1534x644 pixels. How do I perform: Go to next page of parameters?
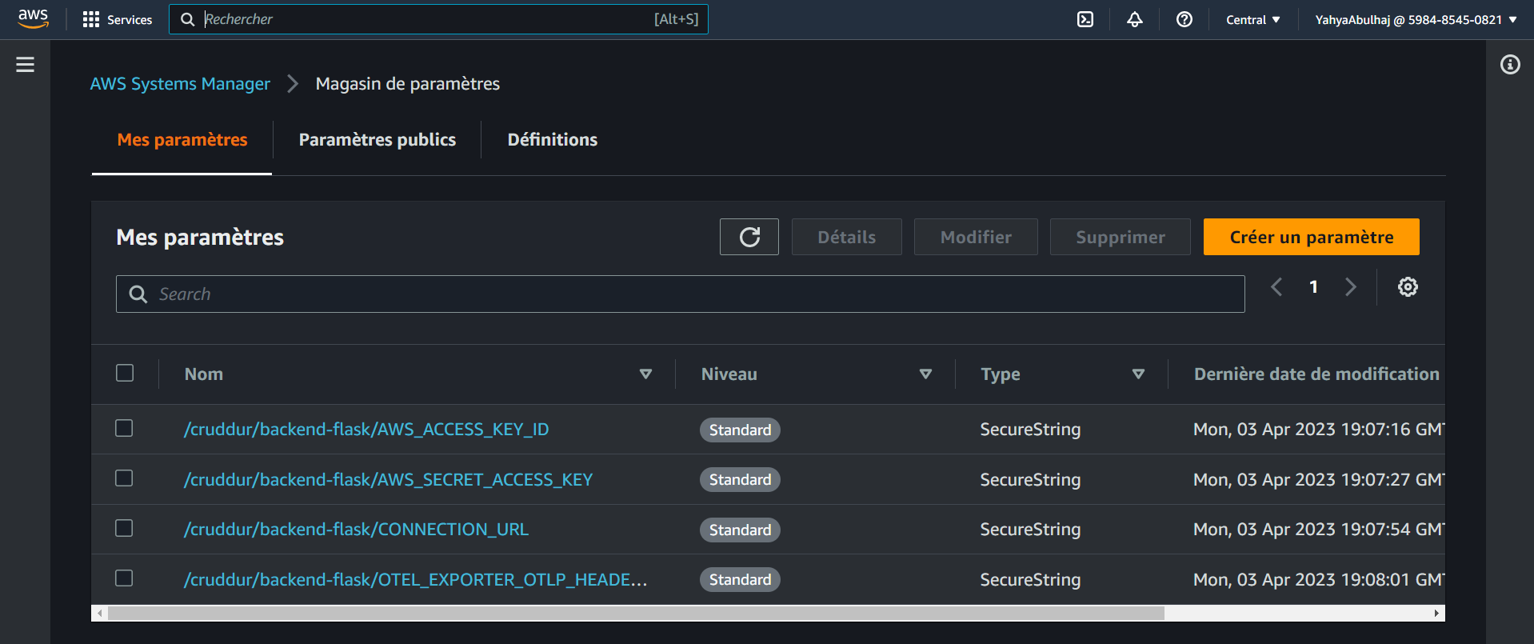[x=1351, y=287]
